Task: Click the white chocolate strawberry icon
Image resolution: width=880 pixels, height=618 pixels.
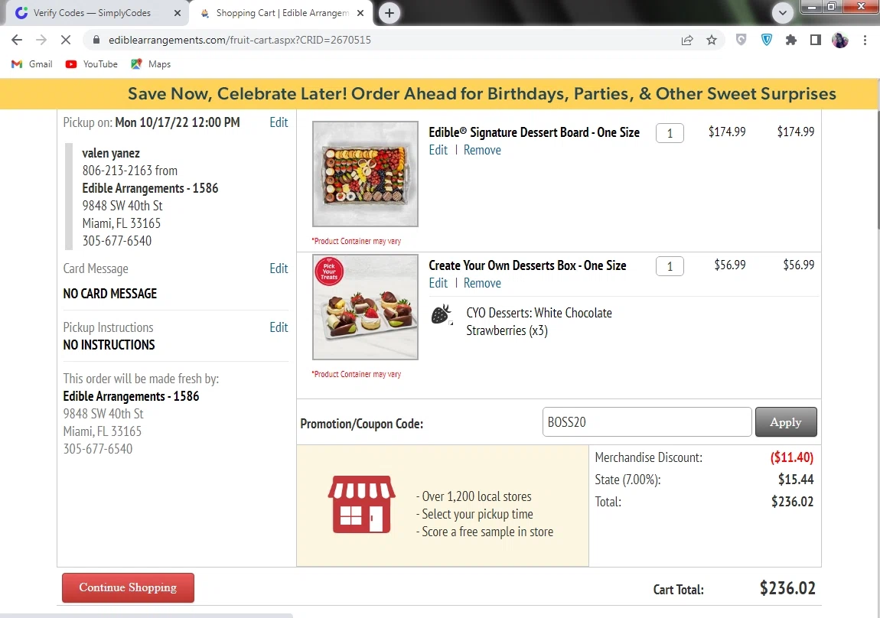Action: 442,314
